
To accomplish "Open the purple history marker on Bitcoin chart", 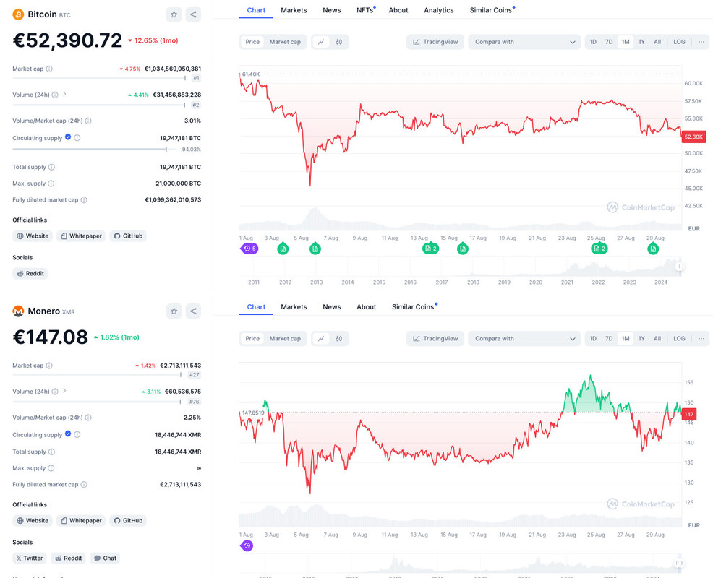I will [249, 249].
